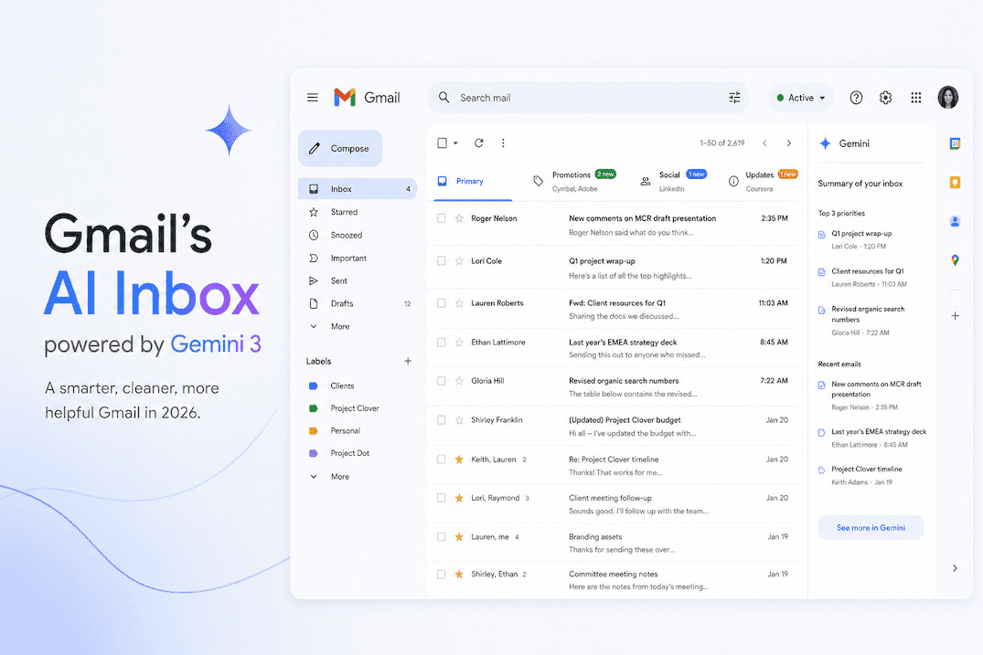Open the Branding assets email

614,543
